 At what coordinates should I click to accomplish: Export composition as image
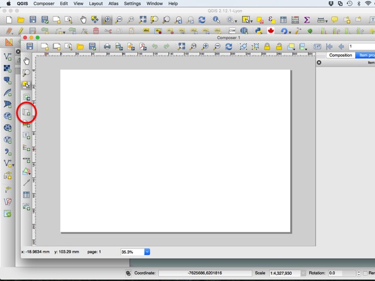(x=119, y=46)
